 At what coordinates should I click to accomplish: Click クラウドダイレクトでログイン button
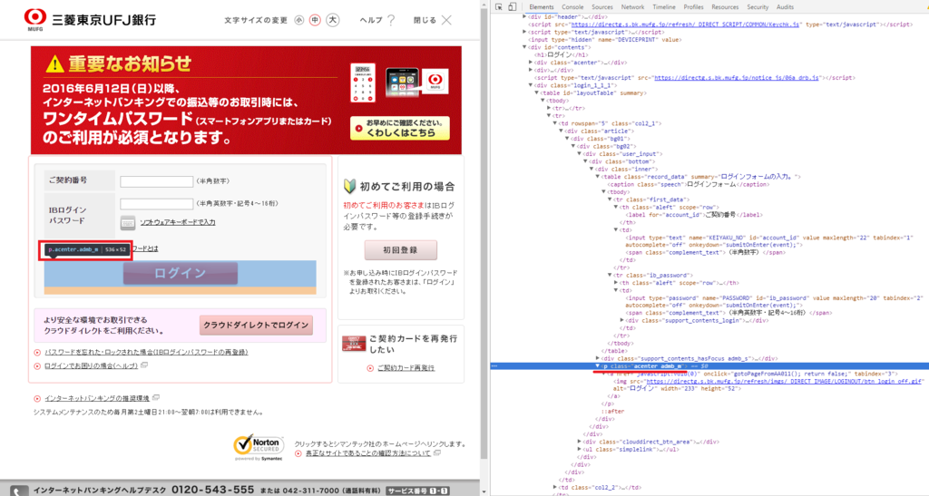[x=256, y=325]
